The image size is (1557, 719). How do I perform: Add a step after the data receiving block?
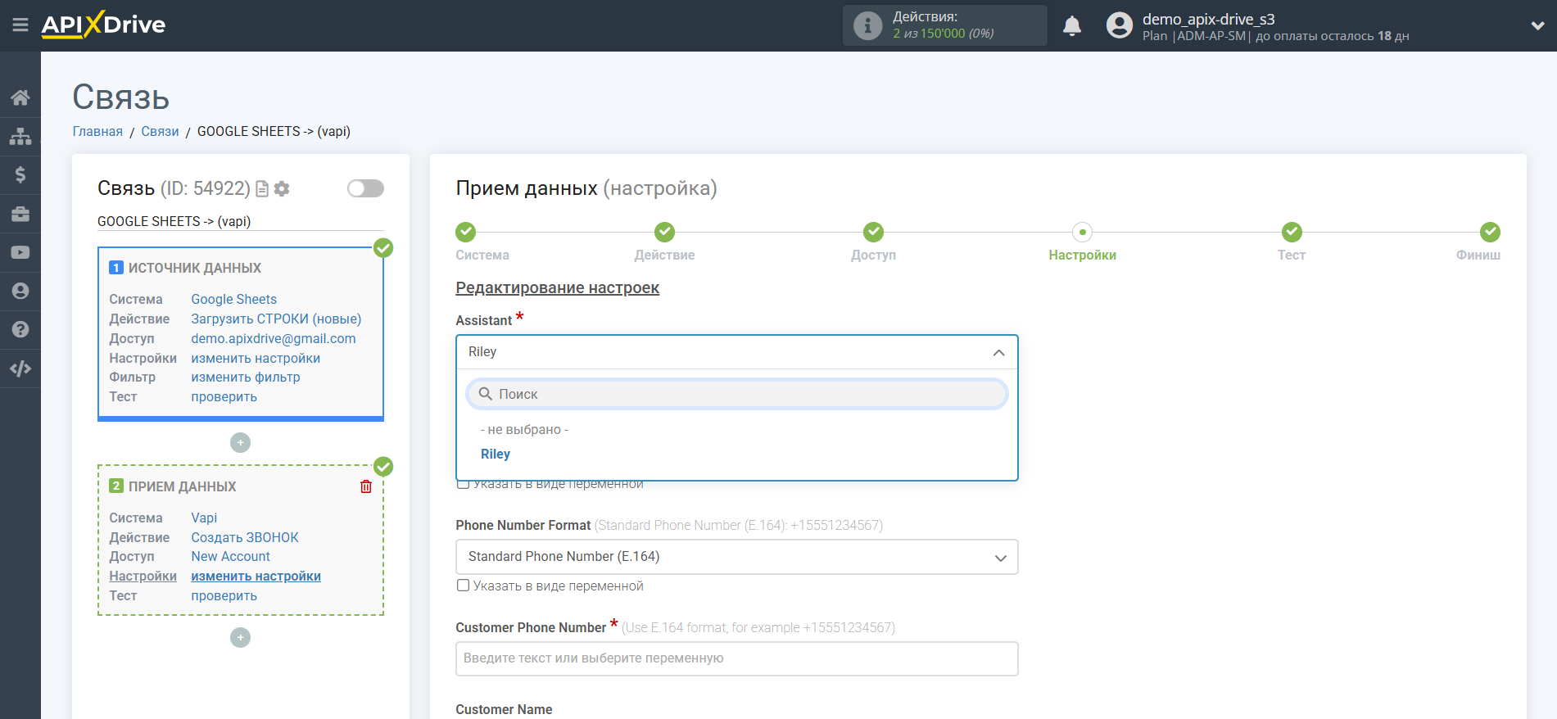click(240, 638)
